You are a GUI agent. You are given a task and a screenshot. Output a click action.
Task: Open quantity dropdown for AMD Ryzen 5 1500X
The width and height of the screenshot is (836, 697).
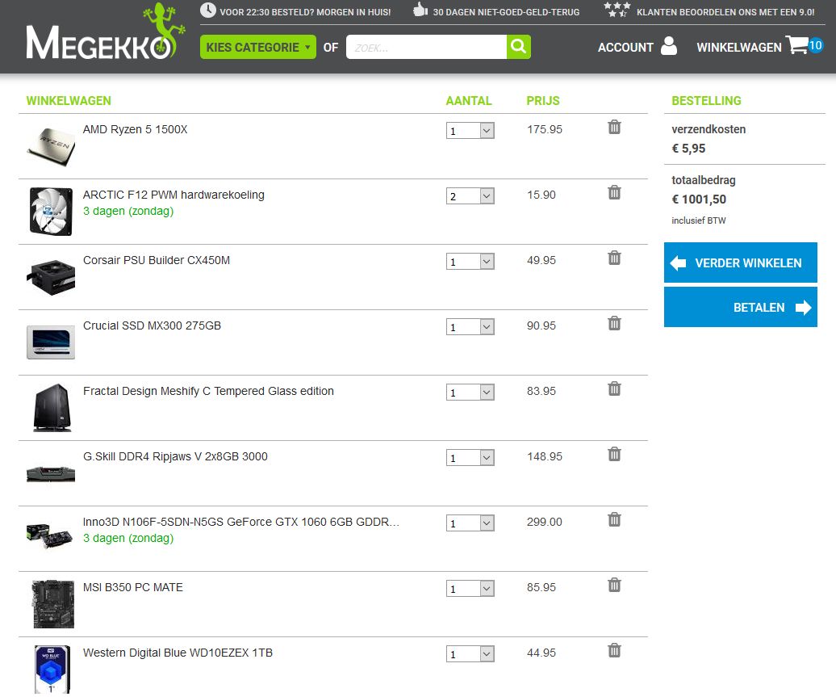(470, 131)
